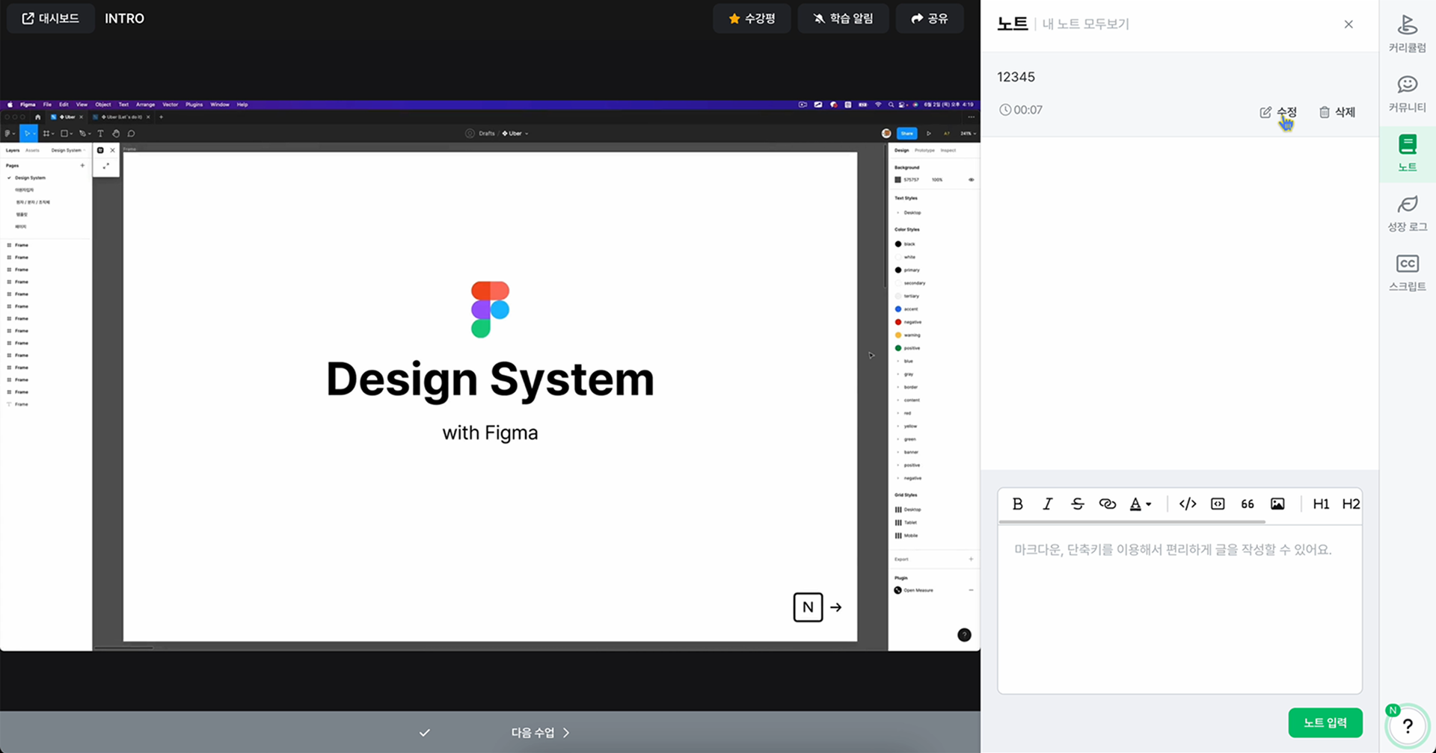Open the Arrange menu in the Figma video
This screenshot has width=1436, height=753.
tap(145, 105)
